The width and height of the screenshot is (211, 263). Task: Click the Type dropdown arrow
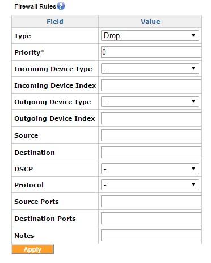click(193, 35)
